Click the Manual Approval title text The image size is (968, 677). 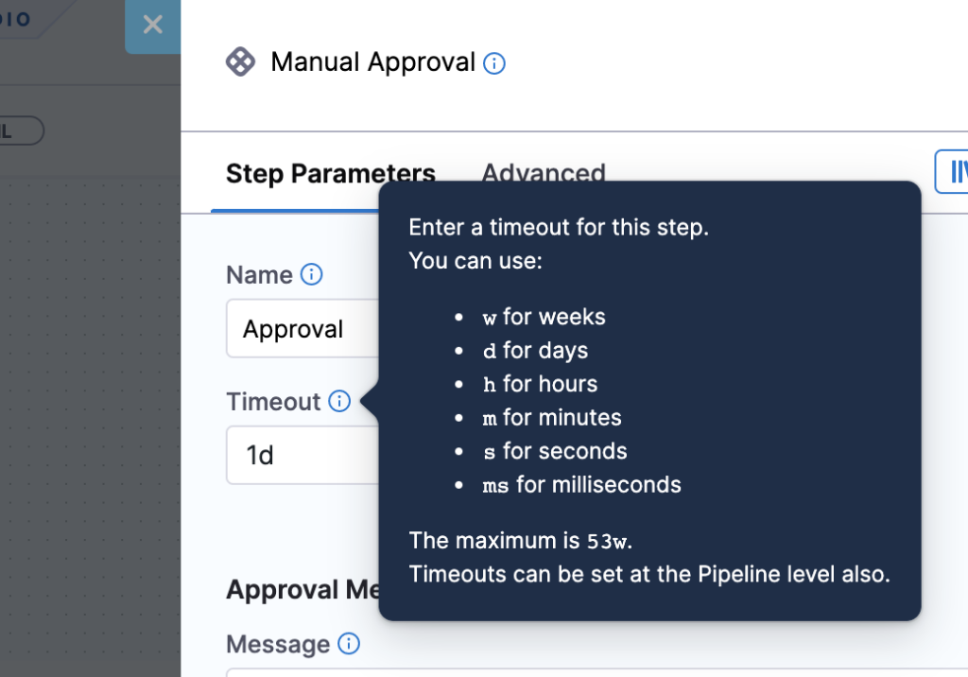372,61
